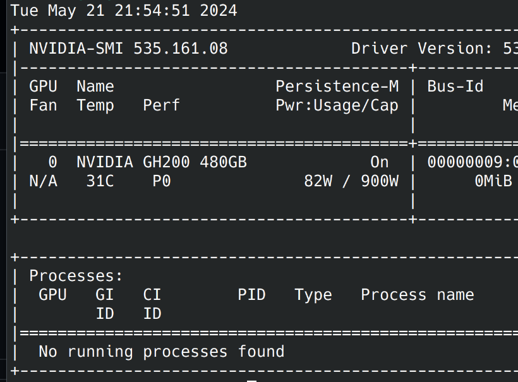
Task: Click the 'No running processes found' message
Action: click(162, 352)
